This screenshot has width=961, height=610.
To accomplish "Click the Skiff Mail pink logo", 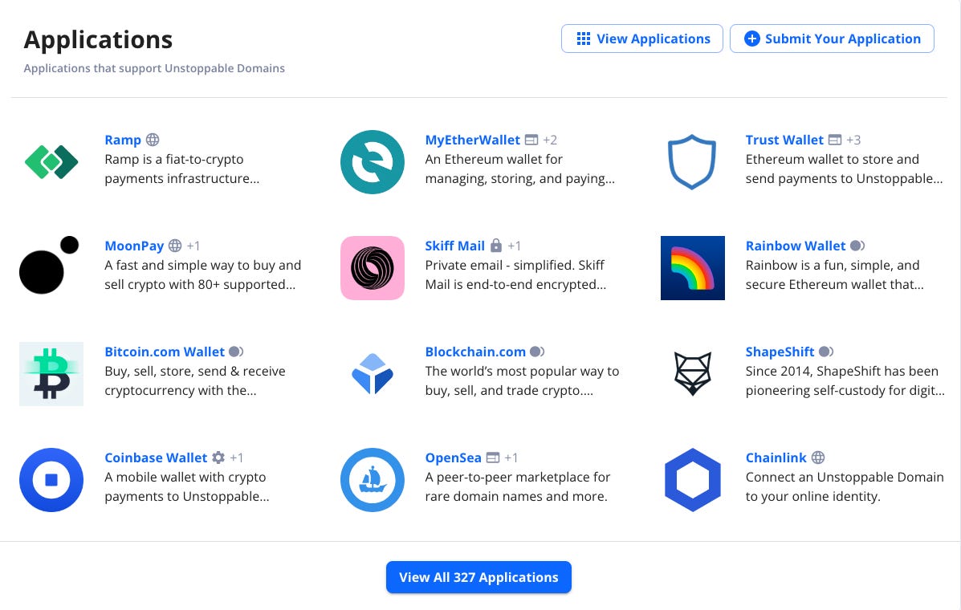I will tap(372, 268).
